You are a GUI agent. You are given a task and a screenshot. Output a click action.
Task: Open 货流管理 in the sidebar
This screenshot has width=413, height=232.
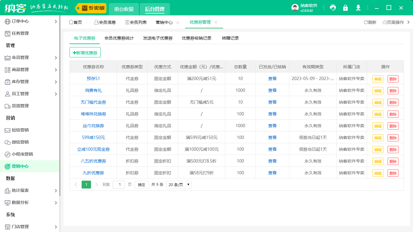(20, 106)
